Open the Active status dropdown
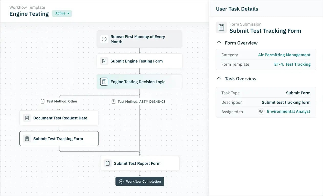 [x=62, y=13]
